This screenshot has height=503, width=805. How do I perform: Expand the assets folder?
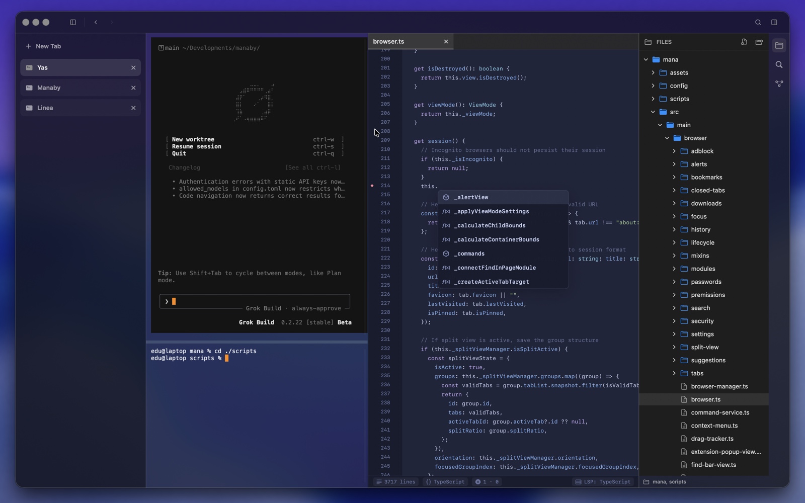coord(653,72)
